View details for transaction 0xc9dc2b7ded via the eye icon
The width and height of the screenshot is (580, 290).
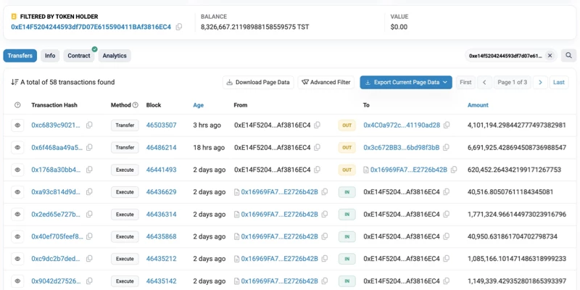[x=17, y=259]
